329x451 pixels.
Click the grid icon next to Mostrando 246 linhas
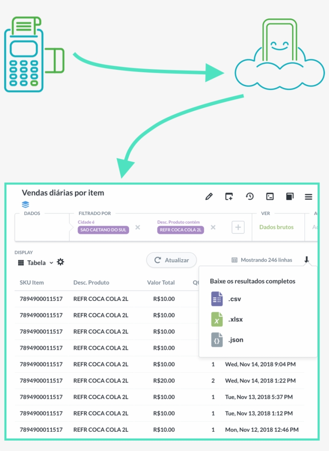click(234, 260)
